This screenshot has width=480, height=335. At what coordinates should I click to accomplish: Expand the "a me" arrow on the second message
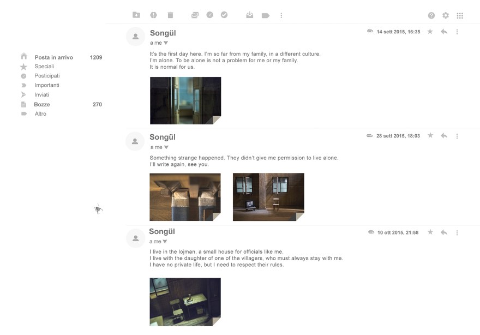[x=166, y=147]
